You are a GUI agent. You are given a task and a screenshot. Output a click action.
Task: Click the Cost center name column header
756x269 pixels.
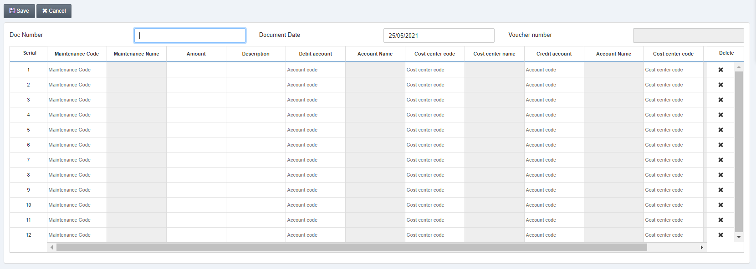pyautogui.click(x=495, y=54)
